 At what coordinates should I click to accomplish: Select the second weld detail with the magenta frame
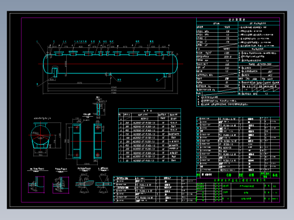point(60,185)
